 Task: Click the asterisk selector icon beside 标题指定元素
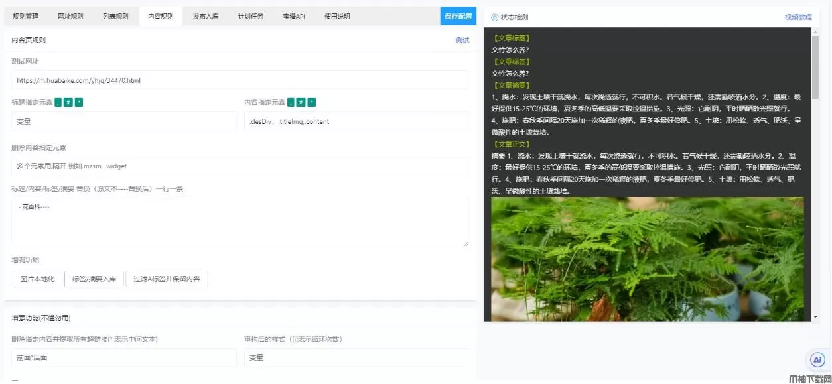pyautogui.click(x=79, y=103)
